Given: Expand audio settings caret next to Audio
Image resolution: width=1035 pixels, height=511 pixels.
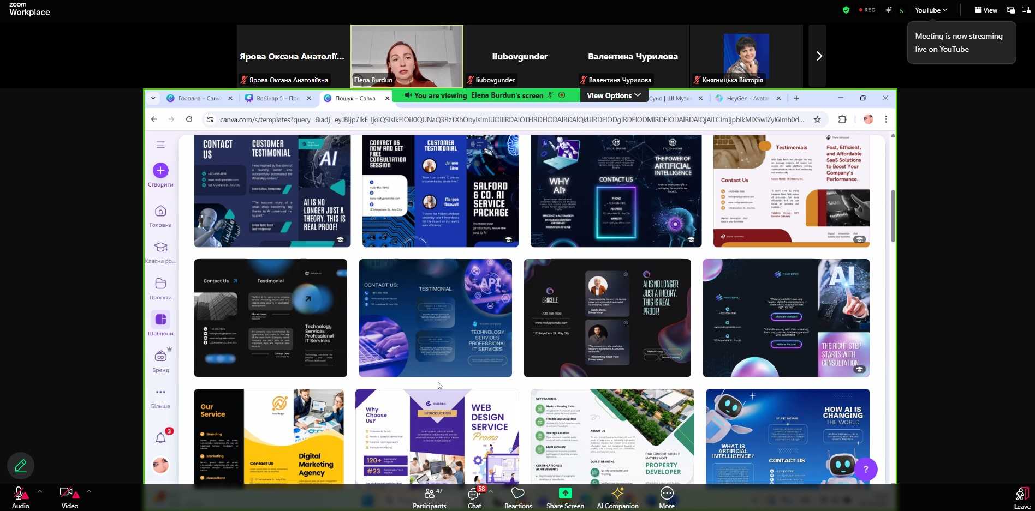Looking at the screenshot, I should tap(40, 491).
